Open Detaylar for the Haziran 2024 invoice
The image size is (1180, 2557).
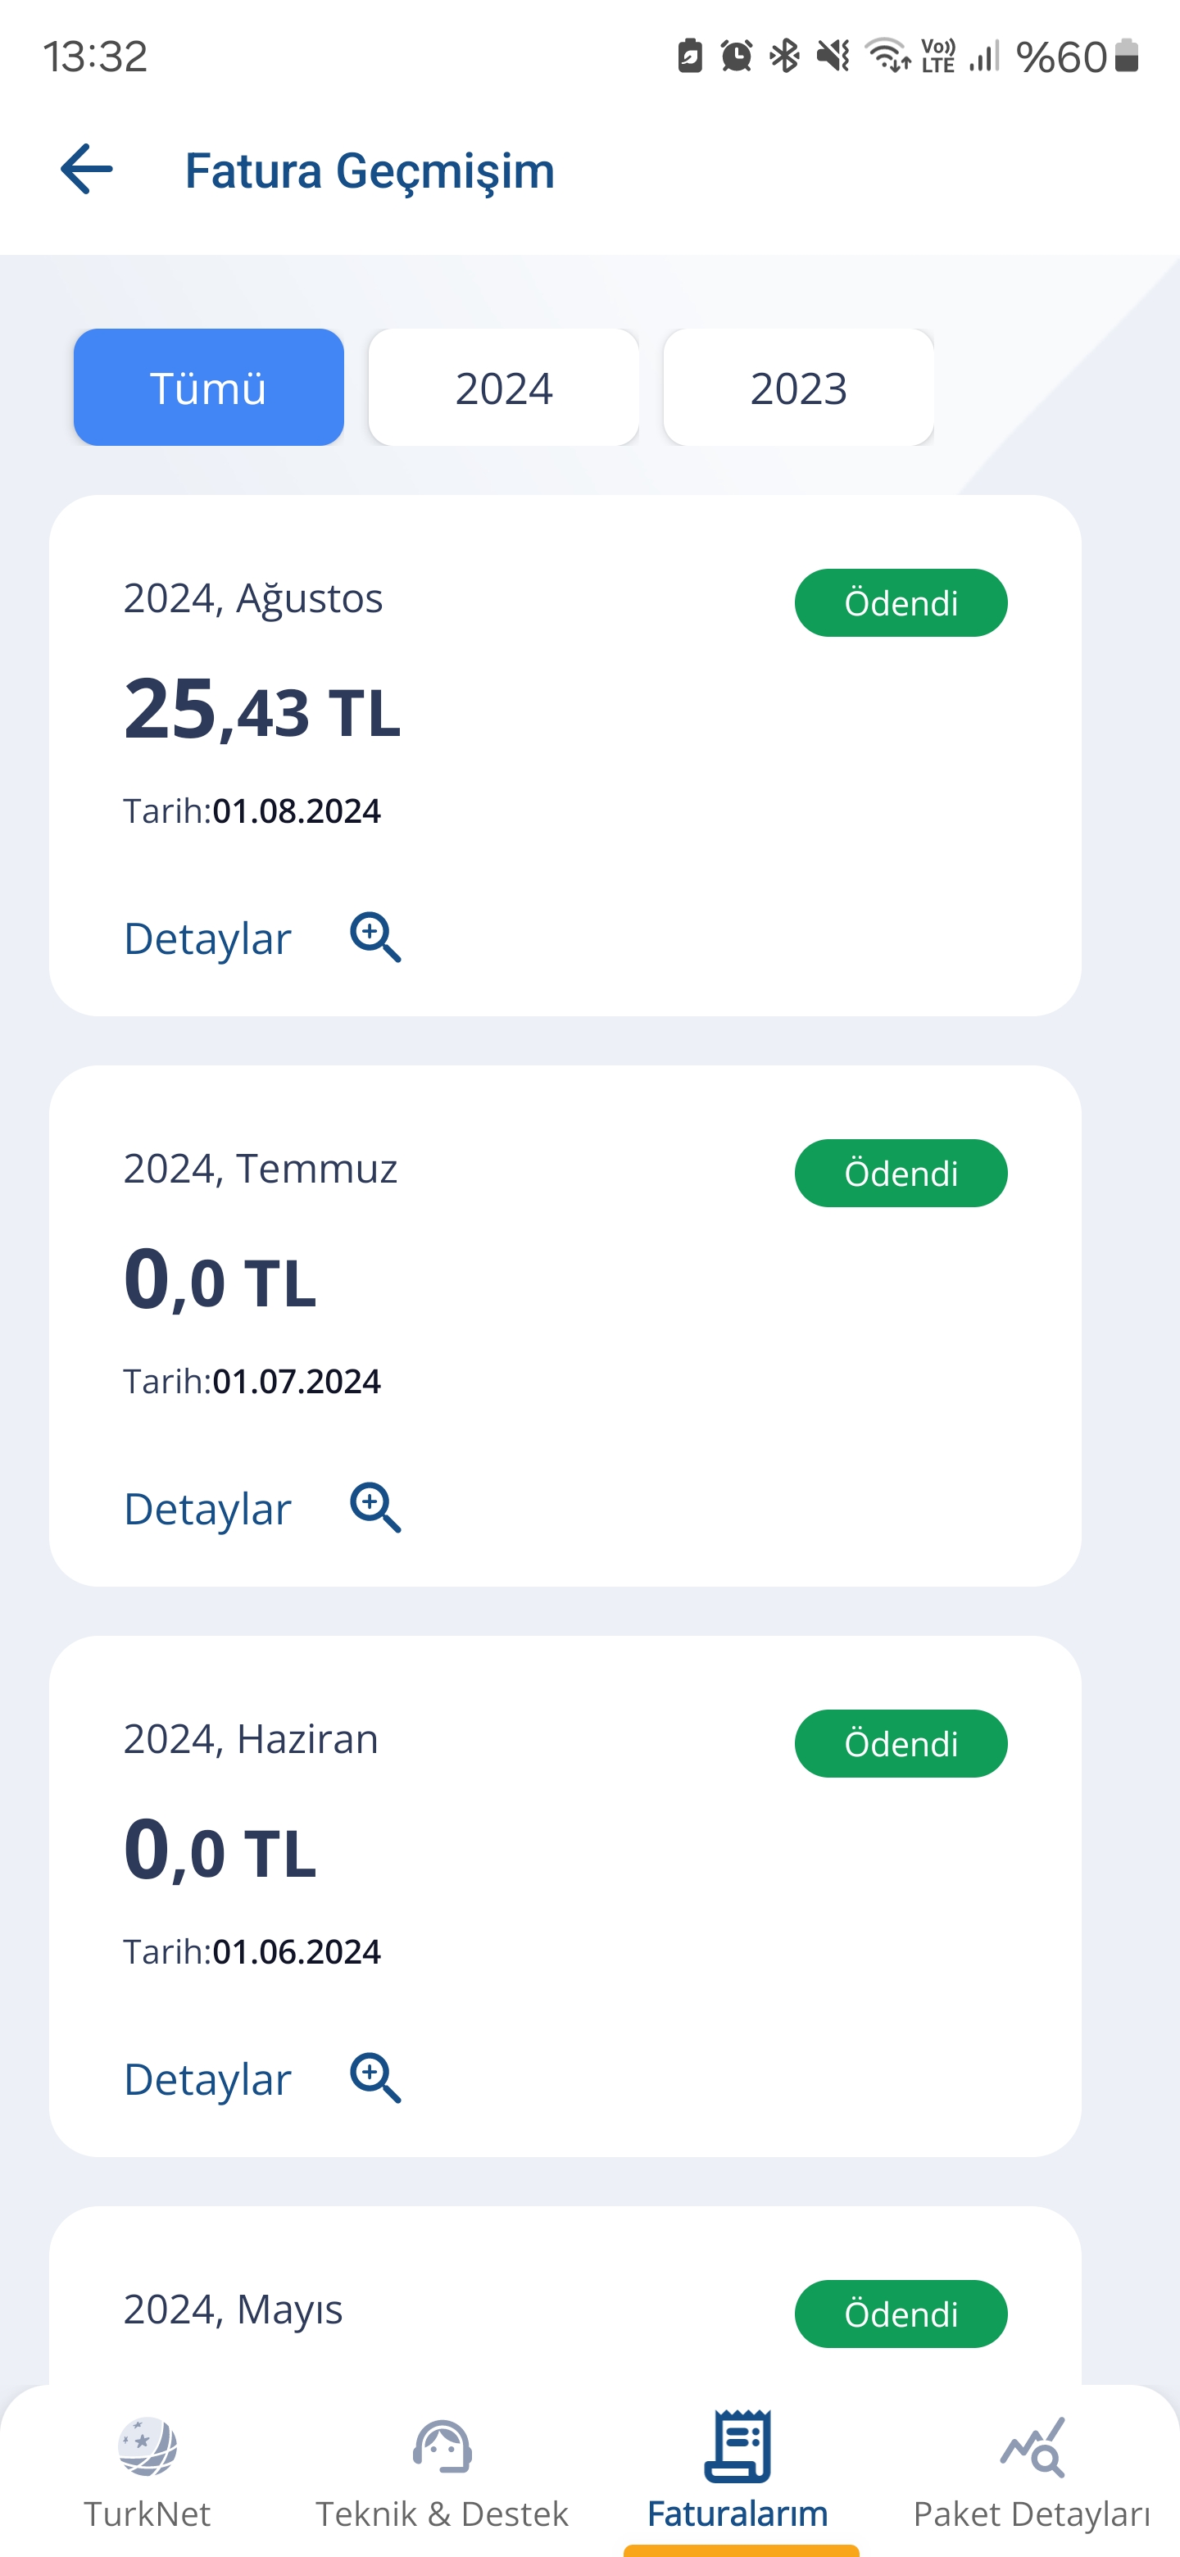click(x=207, y=2078)
